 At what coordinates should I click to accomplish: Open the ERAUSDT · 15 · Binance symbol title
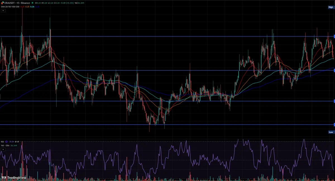(x=17, y=3)
